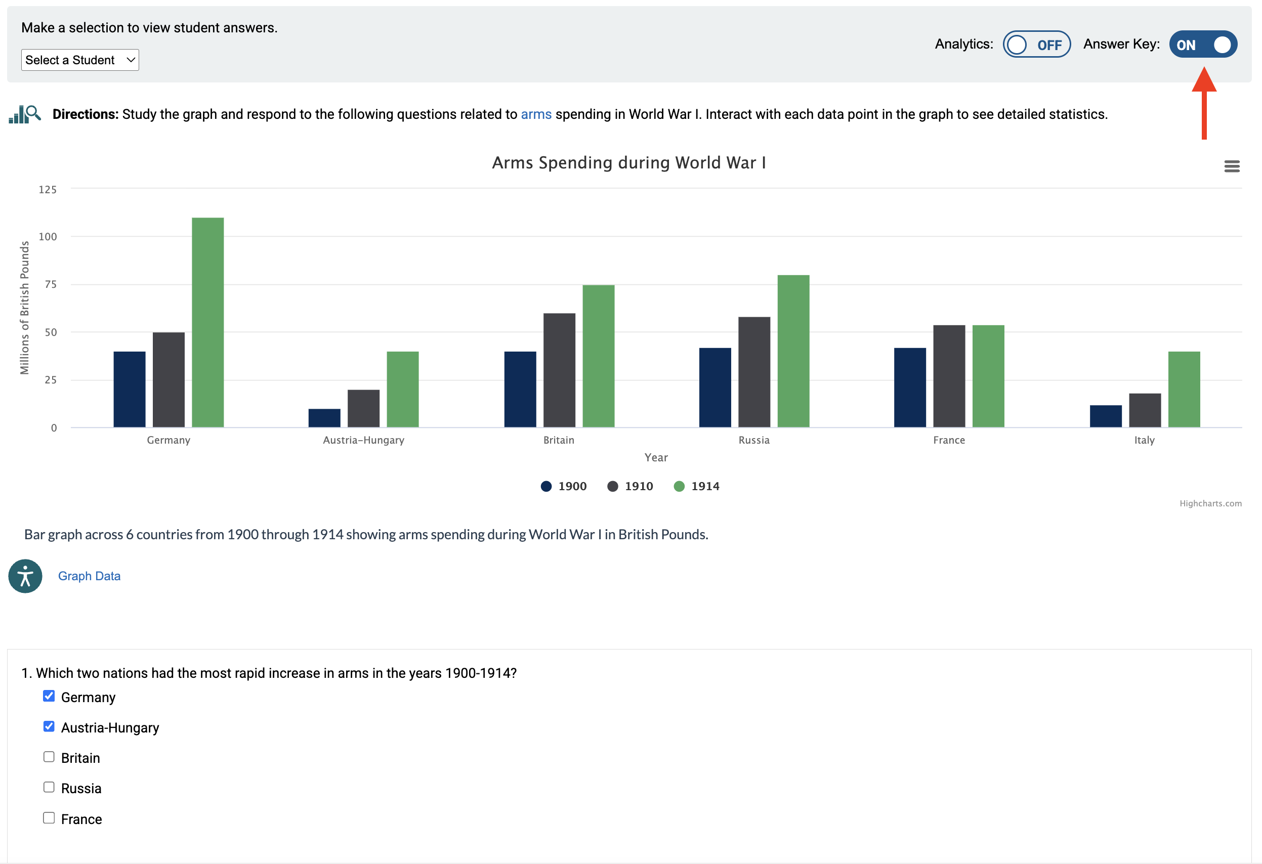Screen dimensions: 1262x864
Task: Uncheck the Austria-Hungary checkbox
Action: [x=49, y=727]
